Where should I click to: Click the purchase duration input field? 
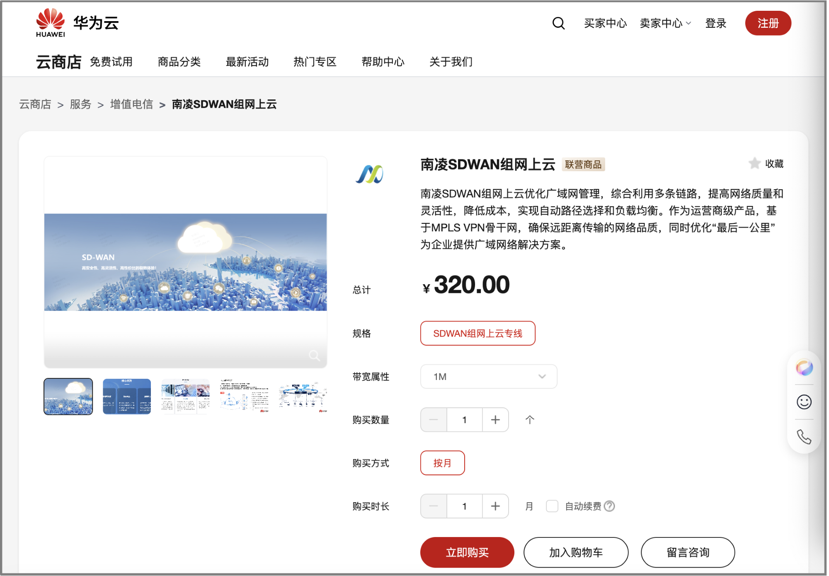[465, 506]
